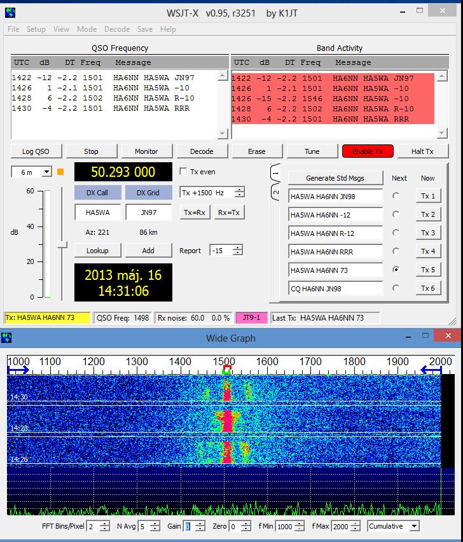Open the Help menu
The image size is (463, 542).
tap(168, 29)
